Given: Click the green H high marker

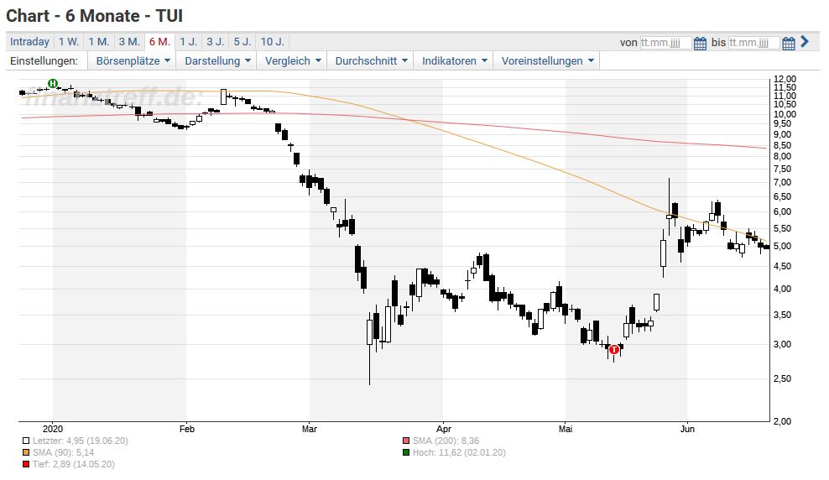Looking at the screenshot, I should click(x=53, y=84).
